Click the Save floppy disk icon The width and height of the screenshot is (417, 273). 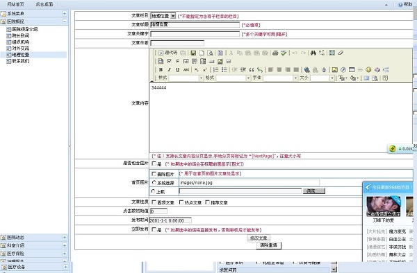(x=193, y=53)
